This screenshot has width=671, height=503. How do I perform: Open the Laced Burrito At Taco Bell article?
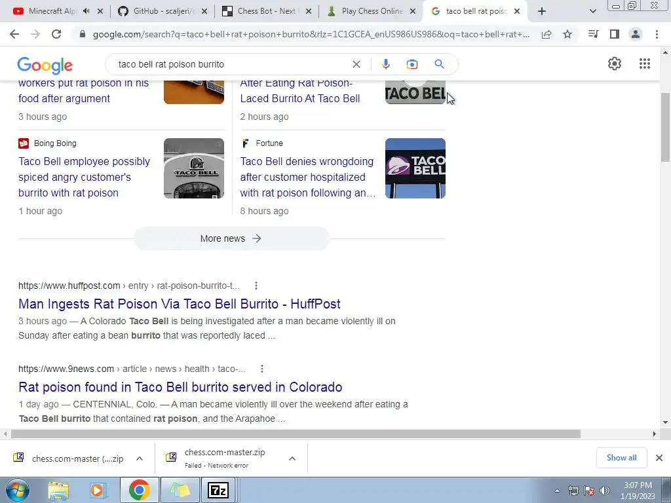tap(300, 90)
